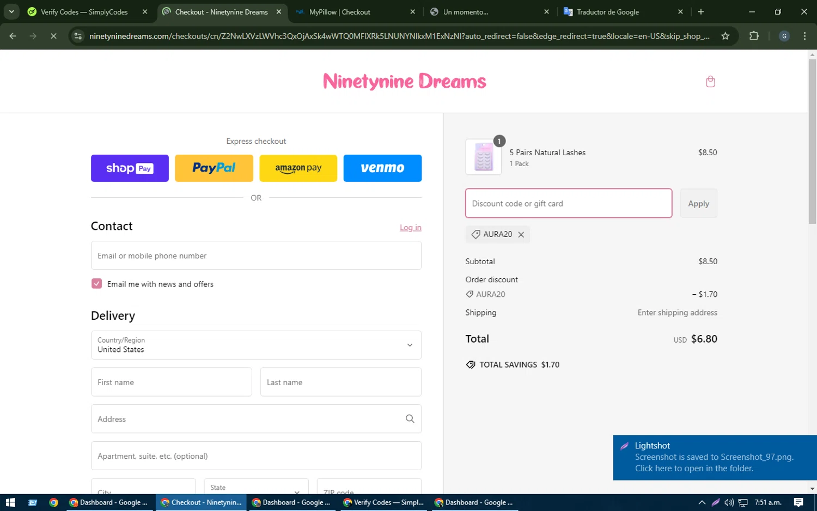Viewport: 817px width, 511px height.
Task: Click the total amount $6.80
Action: click(x=704, y=339)
